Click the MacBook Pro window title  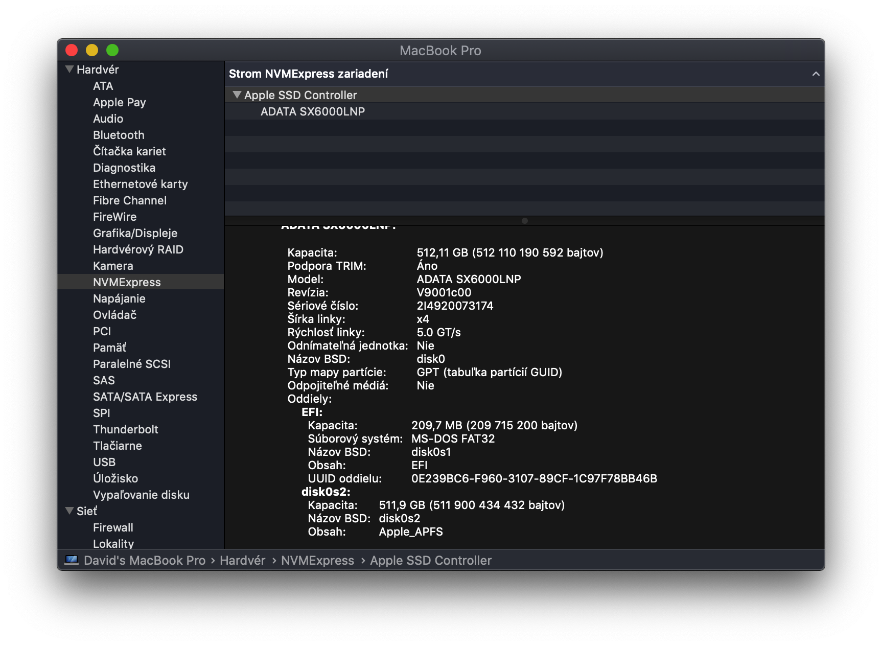tap(440, 50)
